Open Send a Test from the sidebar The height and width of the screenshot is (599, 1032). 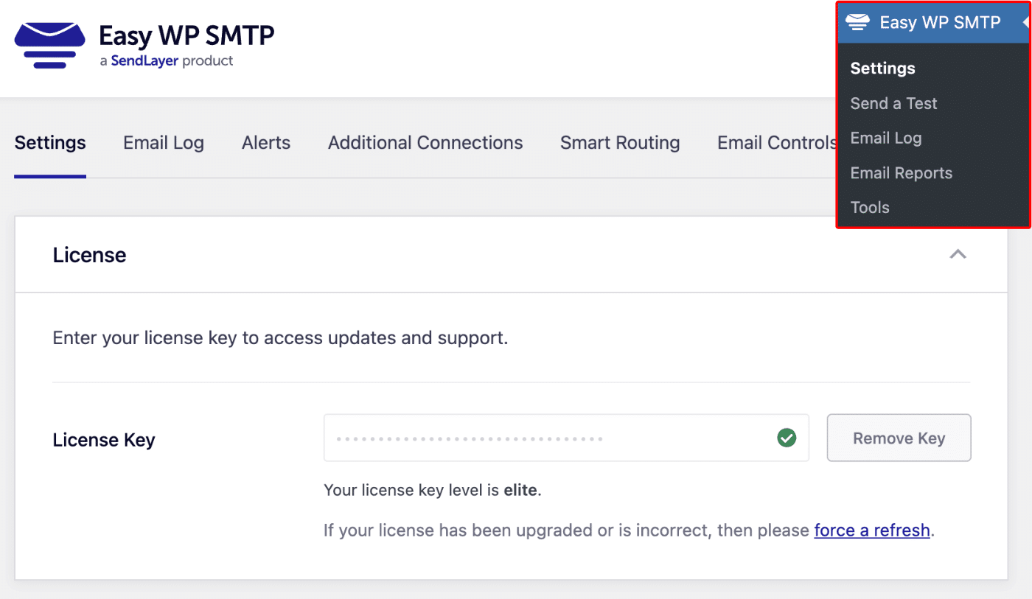tap(893, 103)
